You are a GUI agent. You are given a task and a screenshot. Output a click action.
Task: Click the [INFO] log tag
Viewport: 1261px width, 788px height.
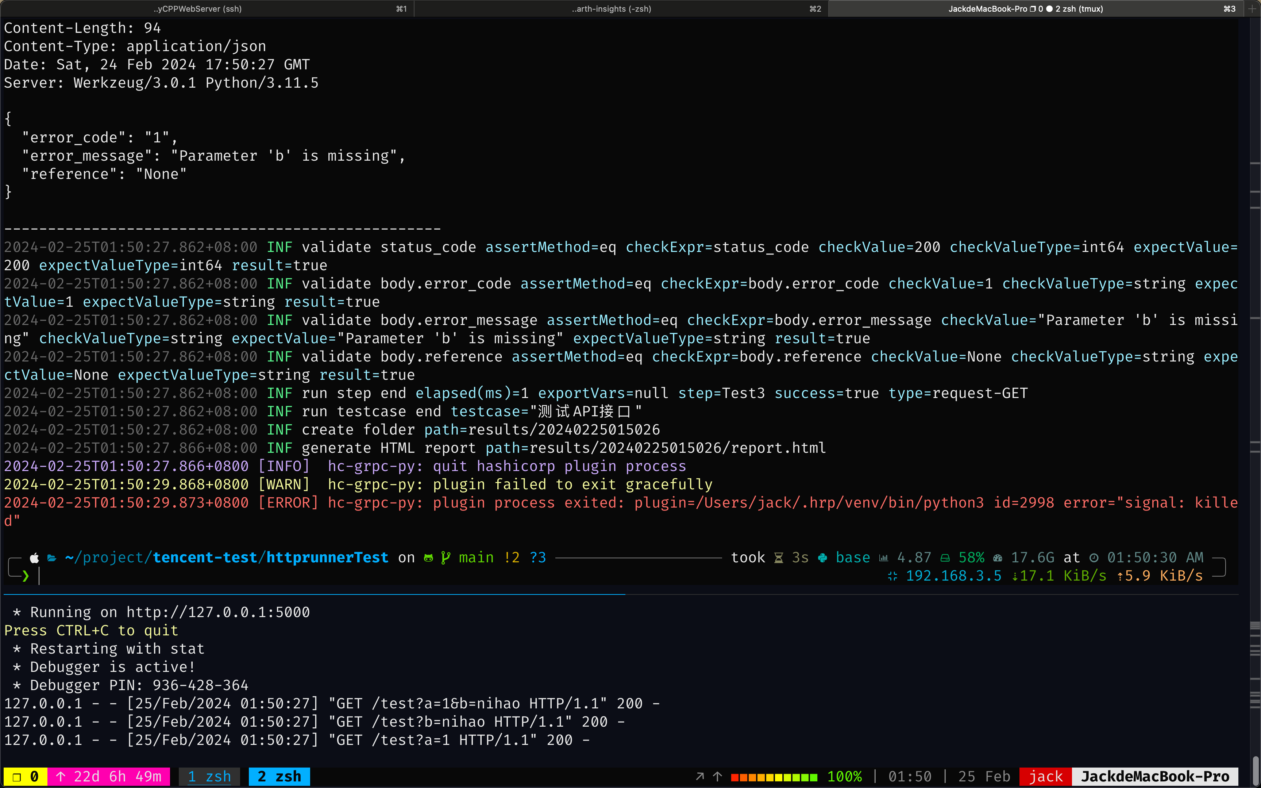[x=284, y=466]
